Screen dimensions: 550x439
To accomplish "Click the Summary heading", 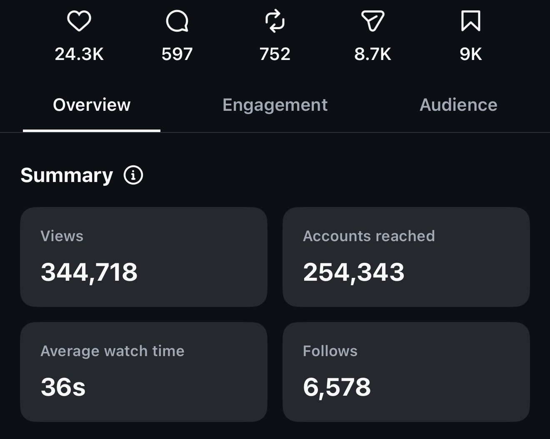I will point(67,175).
